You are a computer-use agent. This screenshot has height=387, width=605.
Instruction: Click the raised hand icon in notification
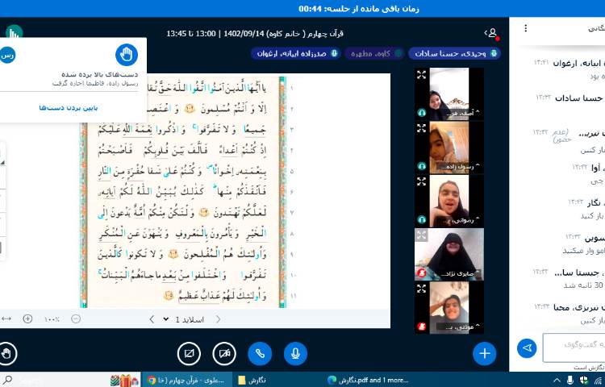[x=127, y=55]
